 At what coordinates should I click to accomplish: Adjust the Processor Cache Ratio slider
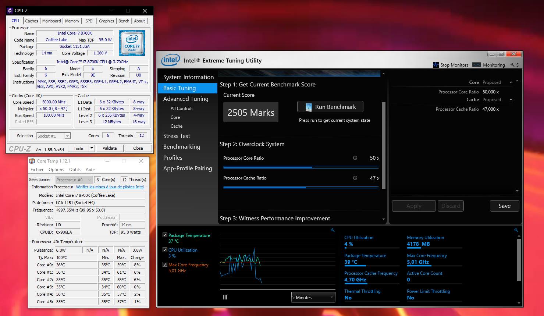(x=301, y=187)
